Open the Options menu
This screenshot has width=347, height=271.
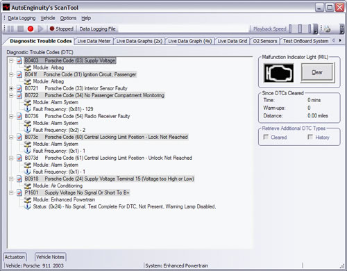[68, 18]
